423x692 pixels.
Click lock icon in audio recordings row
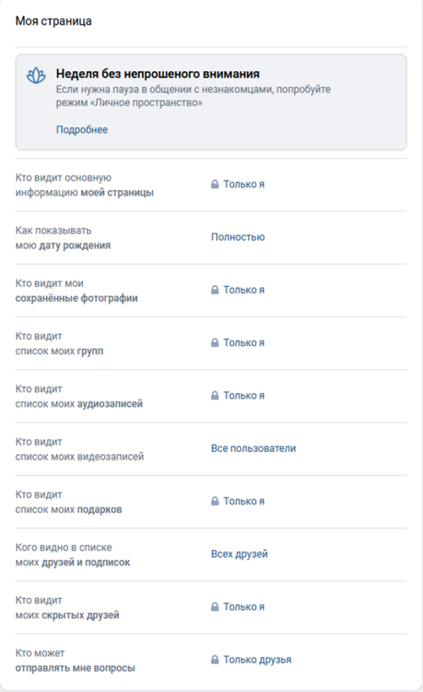215,395
